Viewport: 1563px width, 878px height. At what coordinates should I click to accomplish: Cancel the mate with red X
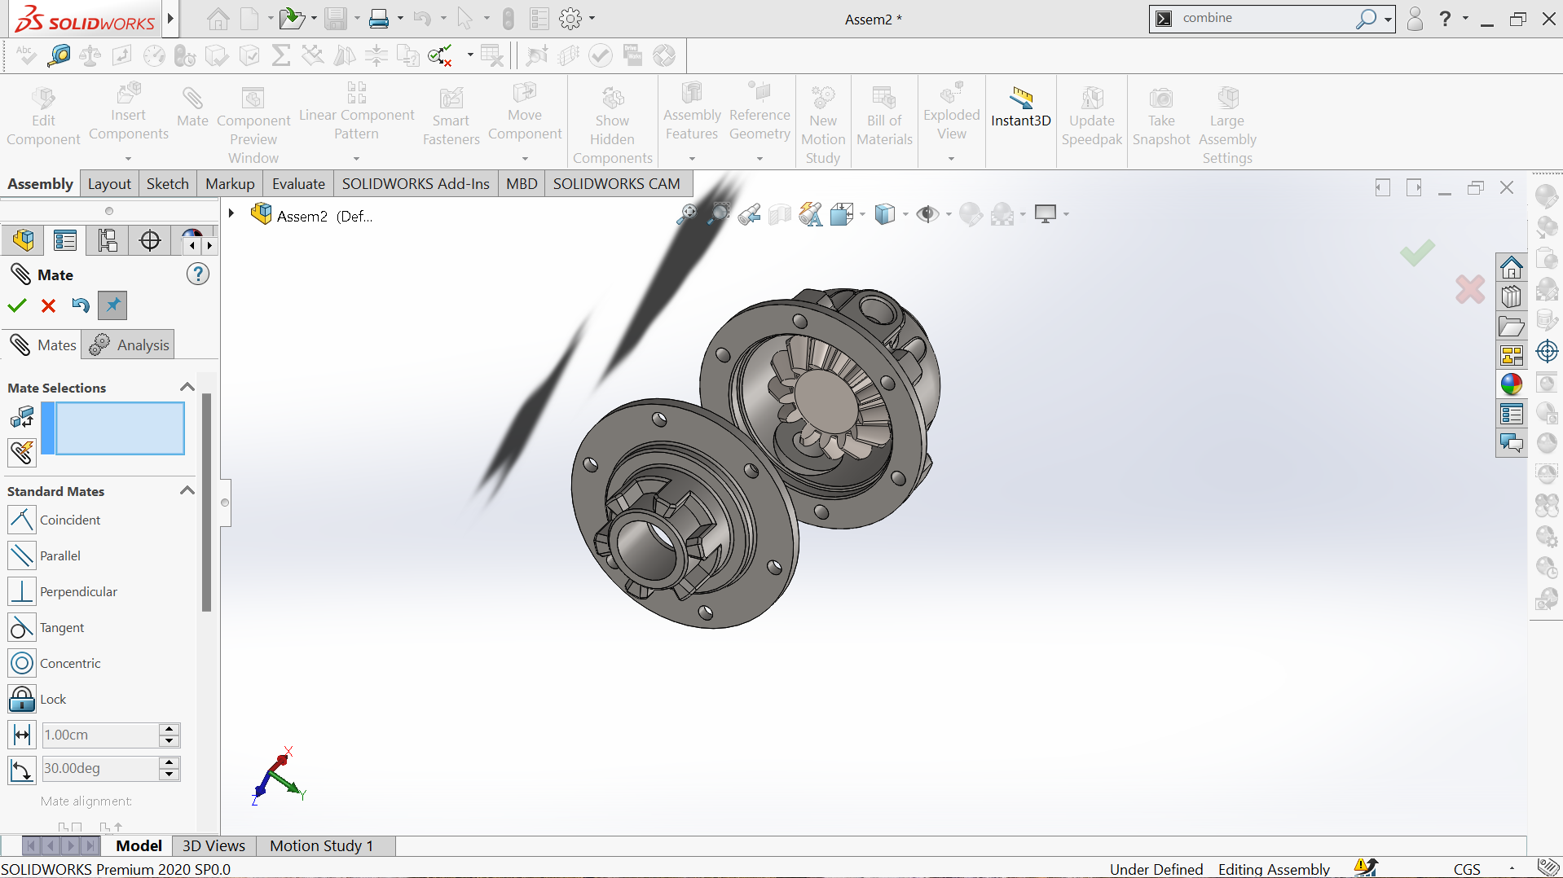pos(48,305)
